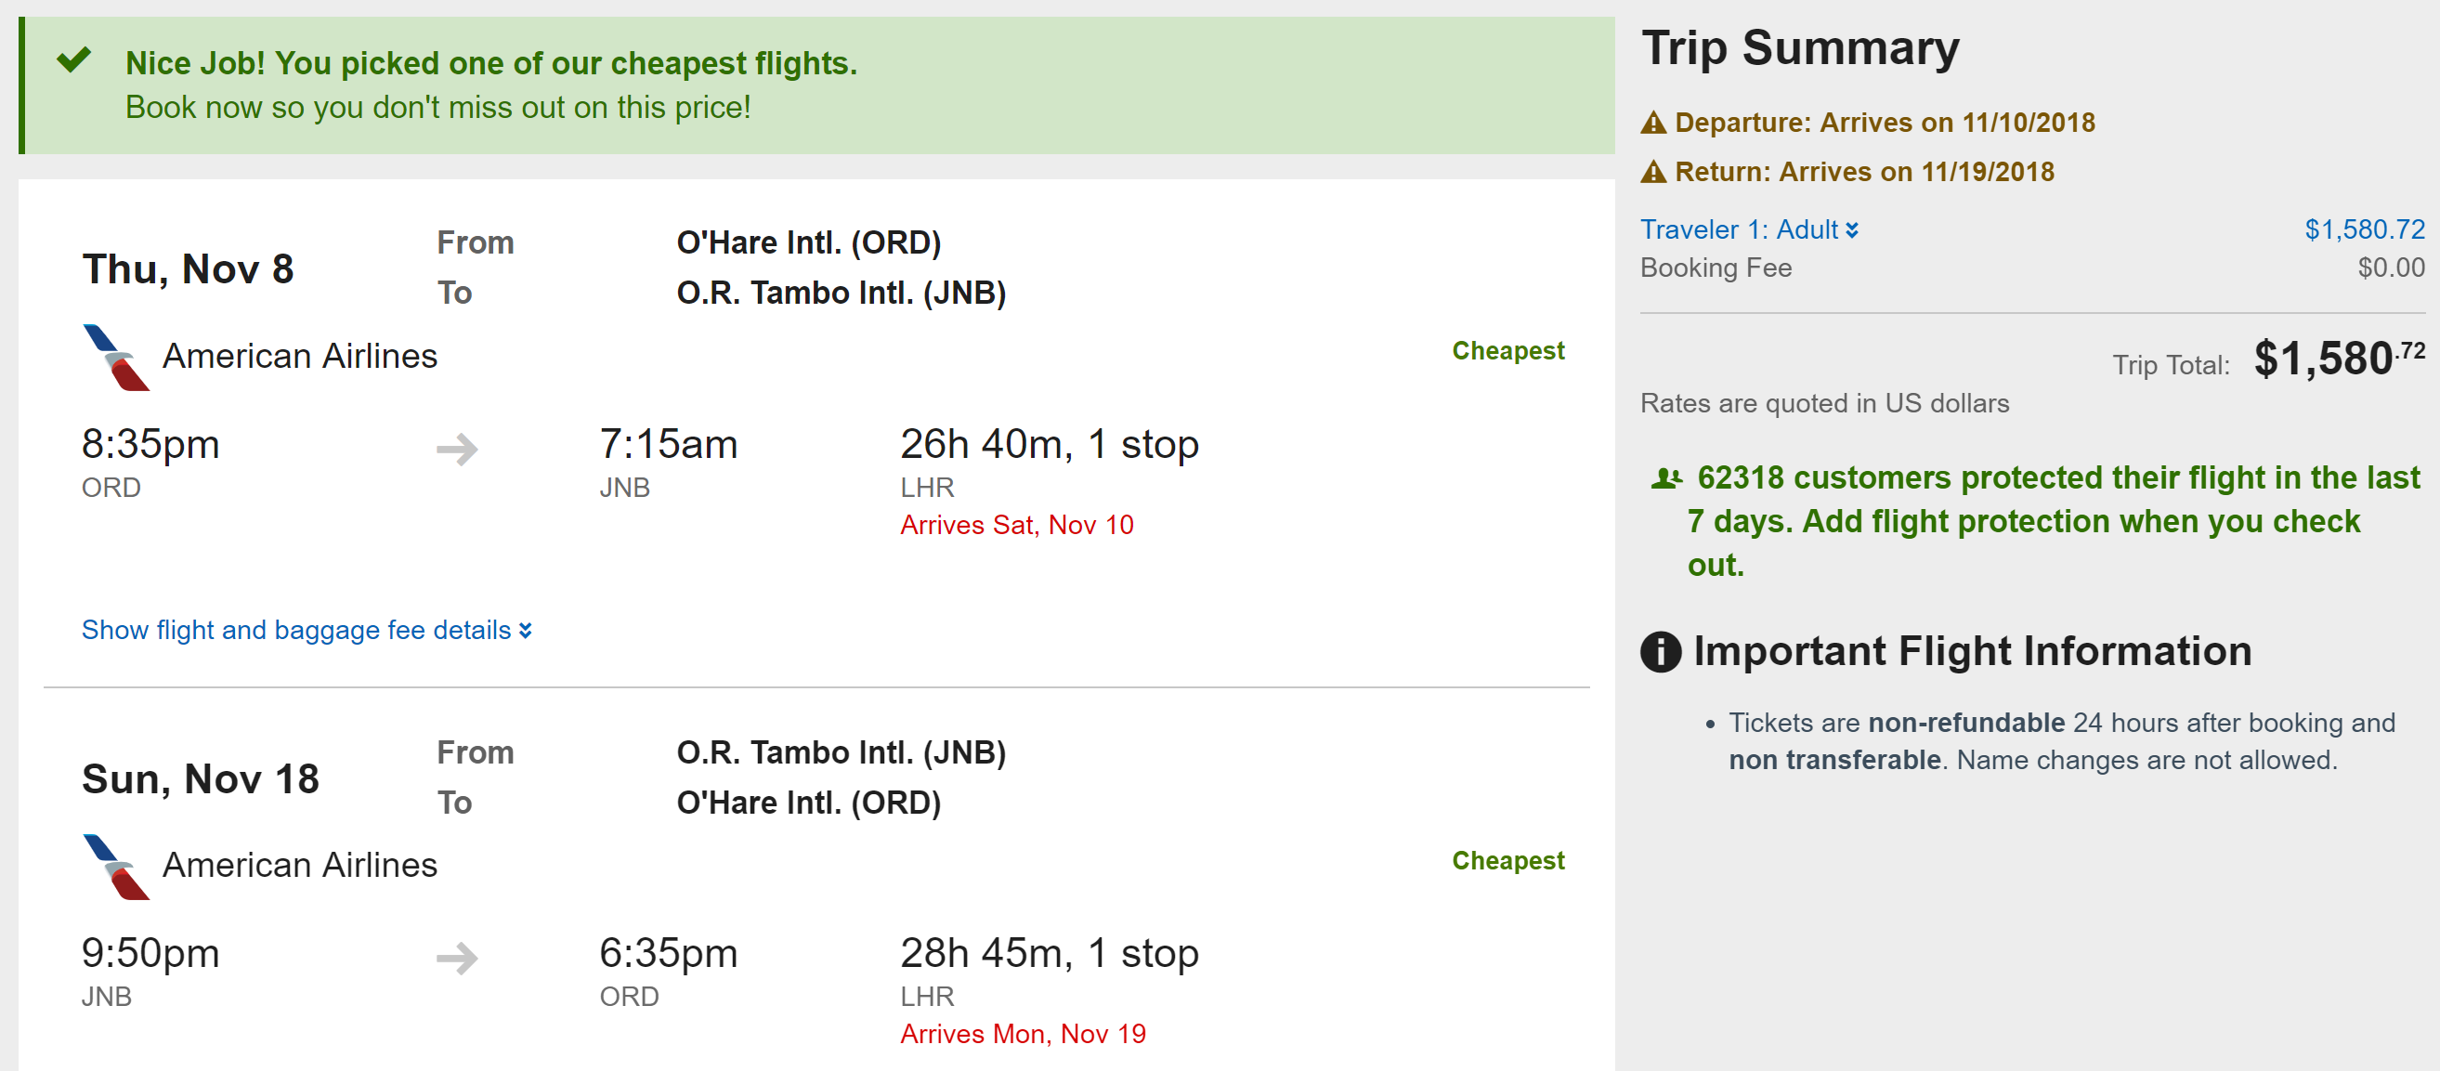Click the green checkmark icon in the banner
Image resolution: width=2440 pixels, height=1071 pixels.
74,60
